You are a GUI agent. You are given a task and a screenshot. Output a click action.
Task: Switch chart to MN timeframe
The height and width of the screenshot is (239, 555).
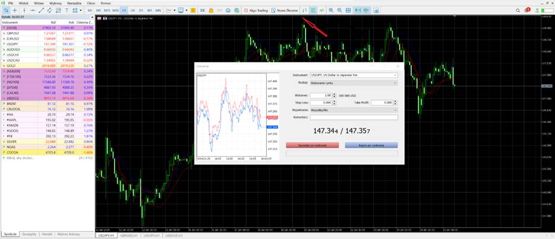158,10
